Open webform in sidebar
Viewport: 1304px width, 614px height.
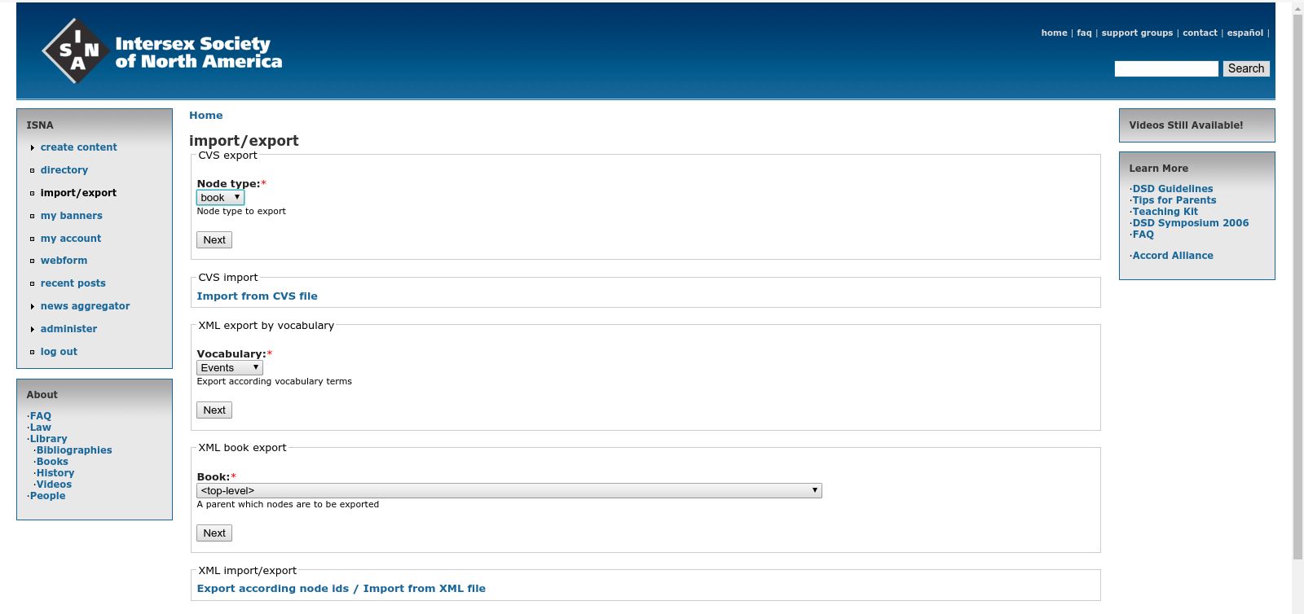(64, 261)
